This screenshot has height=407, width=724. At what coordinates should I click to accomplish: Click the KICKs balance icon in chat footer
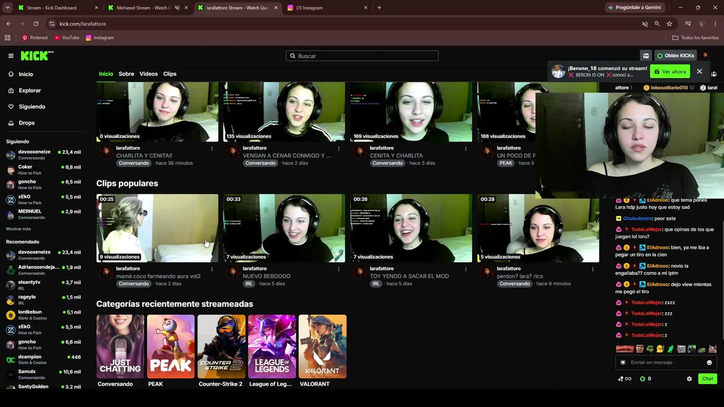coord(643,379)
